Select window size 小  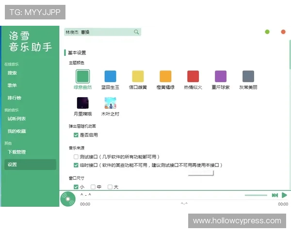[x=76, y=187]
